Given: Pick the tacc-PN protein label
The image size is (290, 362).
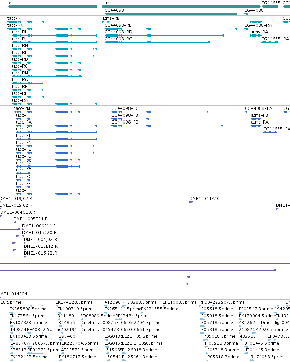Looking at the screenshot, I should click(24, 143).
